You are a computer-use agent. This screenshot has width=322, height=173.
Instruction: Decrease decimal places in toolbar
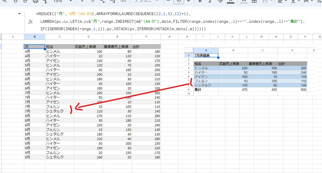pos(102,1)
